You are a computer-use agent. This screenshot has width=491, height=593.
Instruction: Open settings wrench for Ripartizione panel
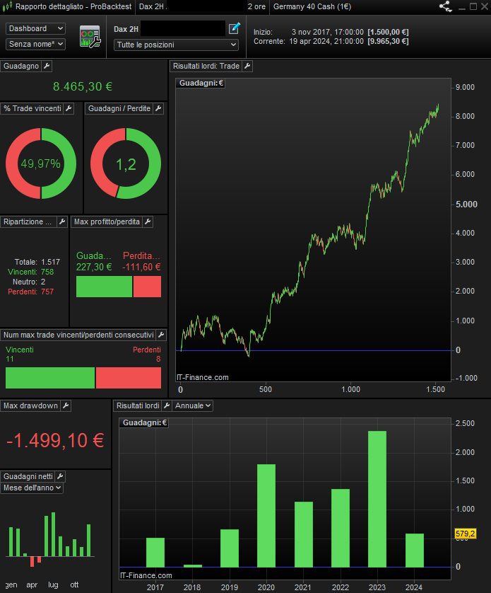click(62, 221)
